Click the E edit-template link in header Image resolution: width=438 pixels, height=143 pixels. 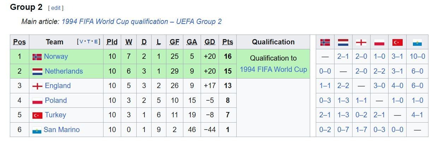click(96, 42)
